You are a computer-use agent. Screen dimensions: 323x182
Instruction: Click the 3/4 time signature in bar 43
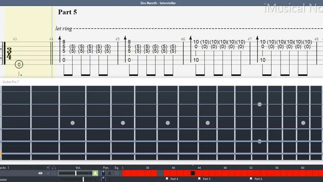coord(9,53)
